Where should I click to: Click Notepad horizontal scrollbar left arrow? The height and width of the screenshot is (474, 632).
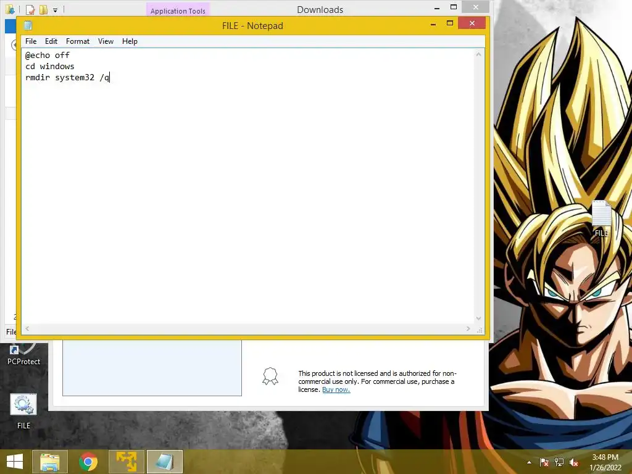click(27, 328)
